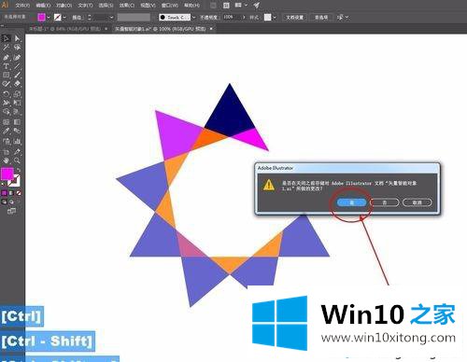This screenshot has width=467, height=362.
Task: Select the Selection tool (black arrow)
Action: [x=6, y=38]
